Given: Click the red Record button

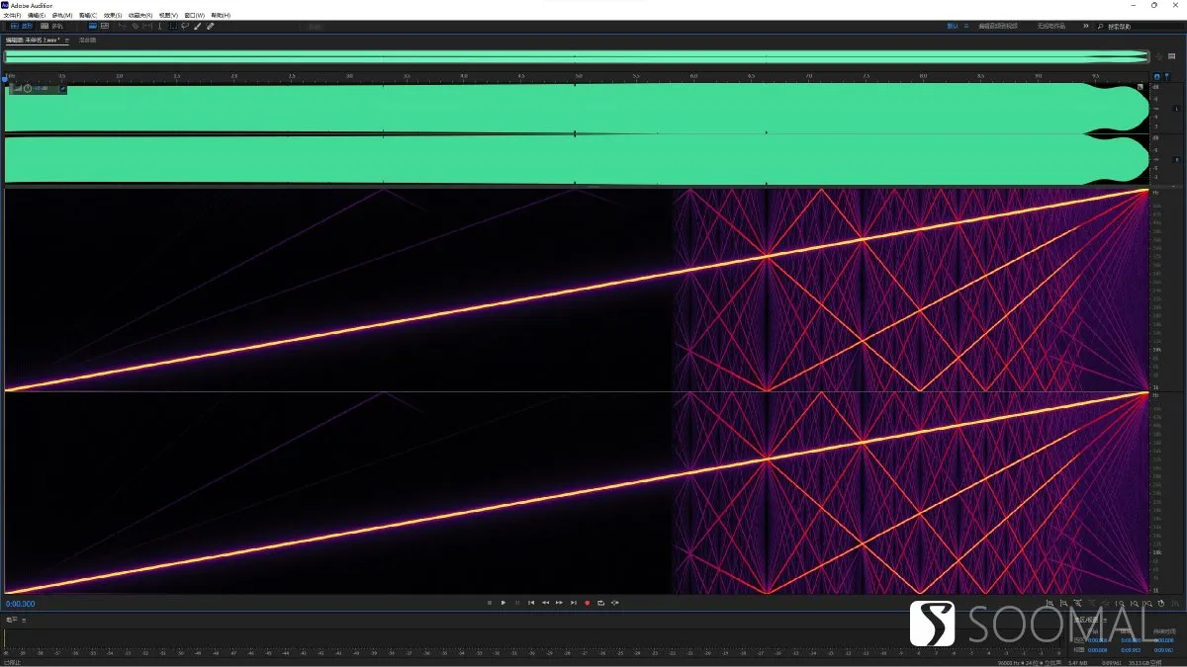Looking at the screenshot, I should coord(588,603).
